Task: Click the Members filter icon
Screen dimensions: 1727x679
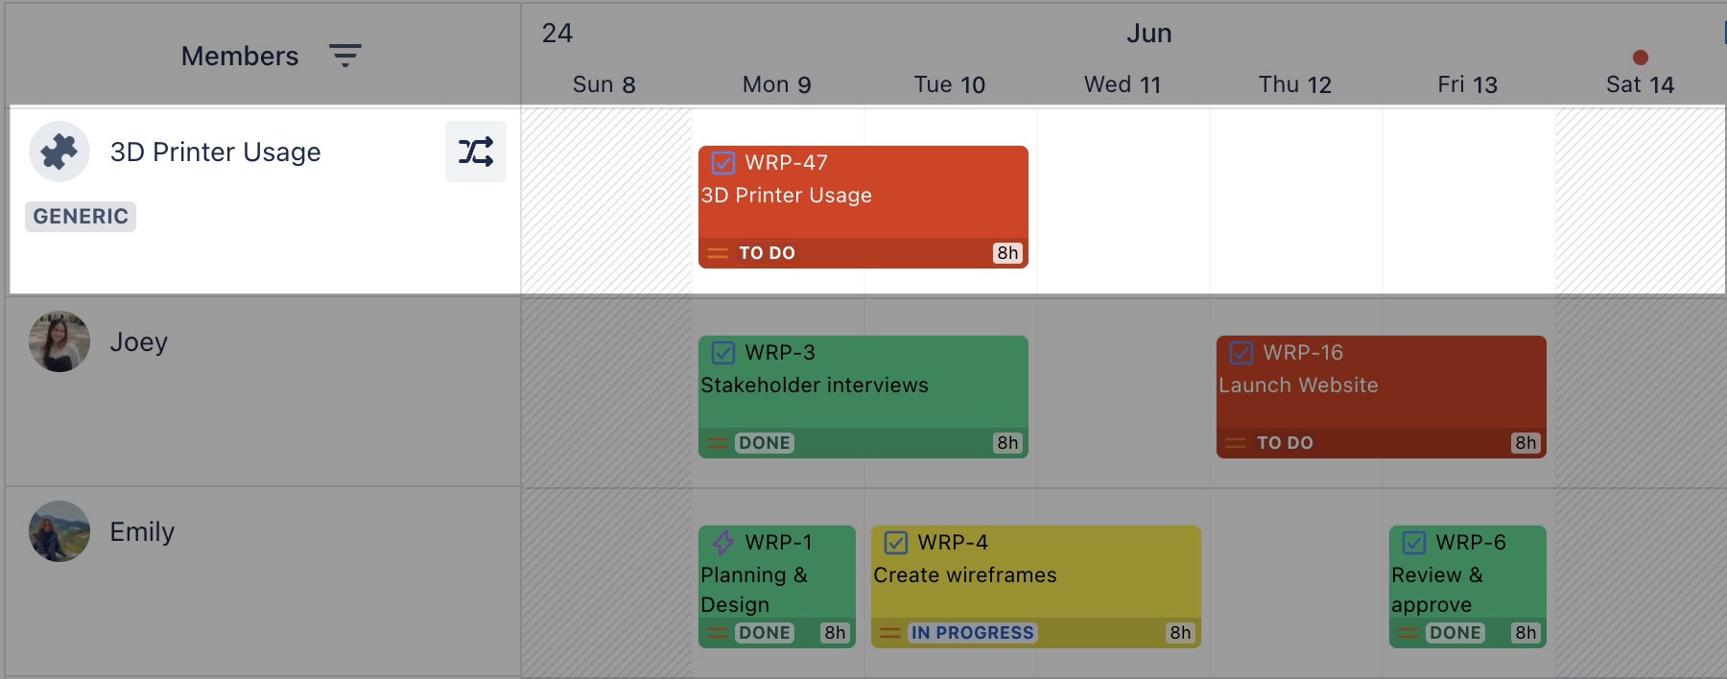Action: tap(345, 56)
